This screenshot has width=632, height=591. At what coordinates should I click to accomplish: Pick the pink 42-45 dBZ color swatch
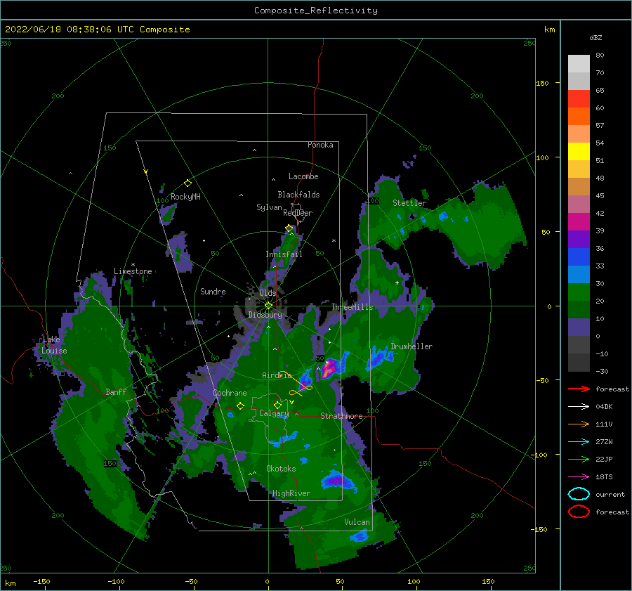click(x=579, y=204)
